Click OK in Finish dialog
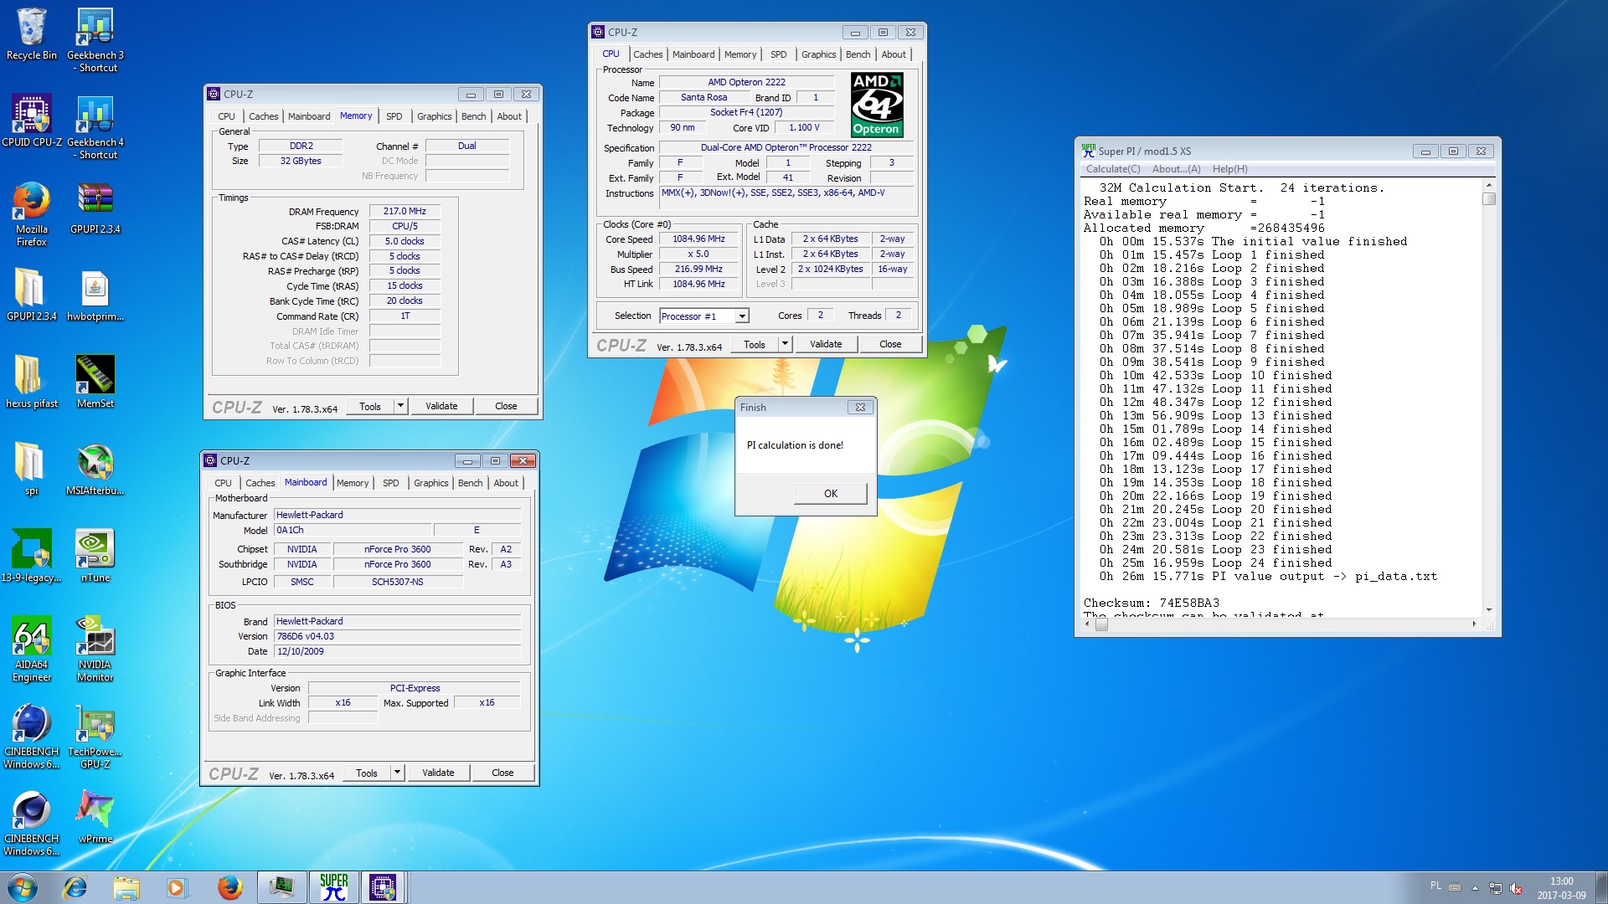1608x904 pixels. 830,494
